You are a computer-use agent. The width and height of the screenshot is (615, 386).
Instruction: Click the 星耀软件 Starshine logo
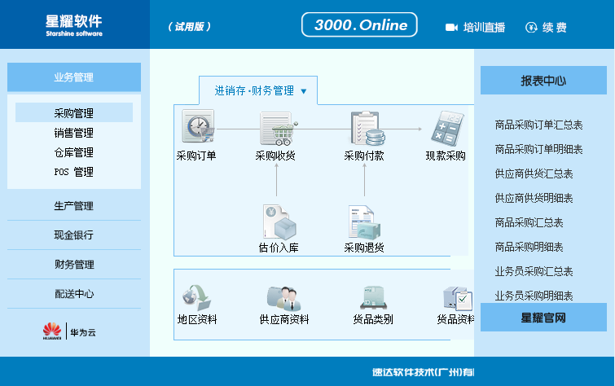74,25
